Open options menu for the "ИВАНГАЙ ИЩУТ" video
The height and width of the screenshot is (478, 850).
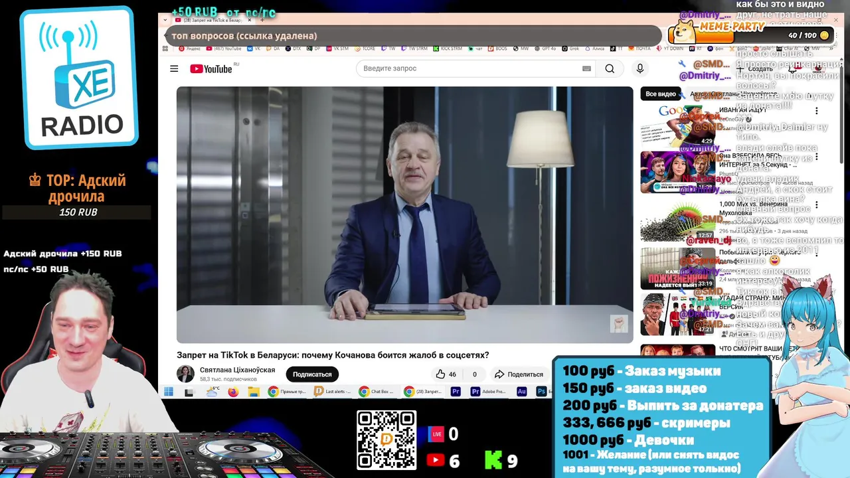coord(816,111)
